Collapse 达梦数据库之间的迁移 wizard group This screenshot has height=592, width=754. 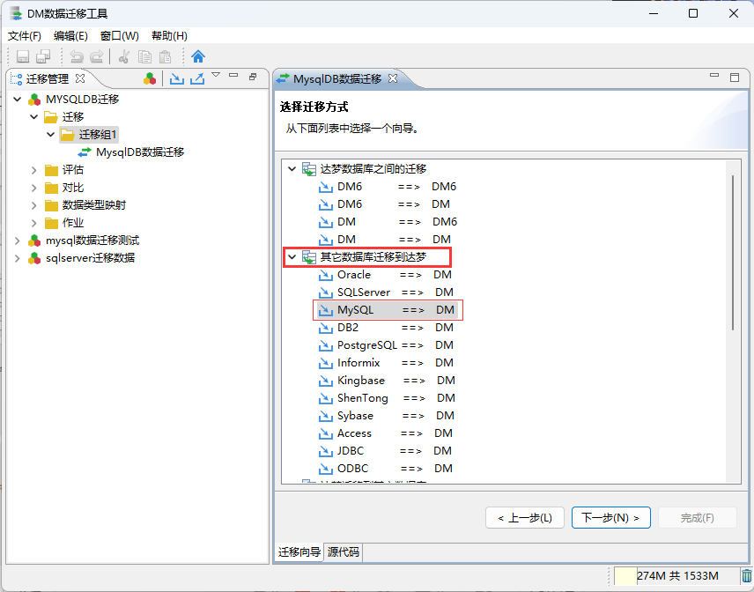coord(292,169)
